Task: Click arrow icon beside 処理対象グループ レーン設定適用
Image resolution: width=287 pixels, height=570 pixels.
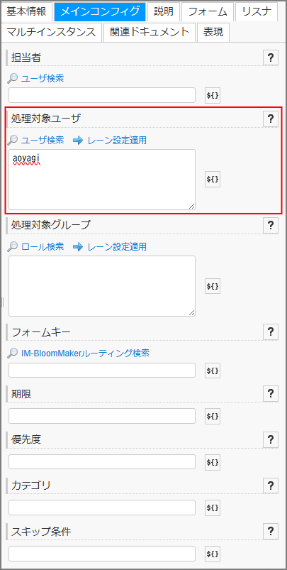Action: coord(78,247)
